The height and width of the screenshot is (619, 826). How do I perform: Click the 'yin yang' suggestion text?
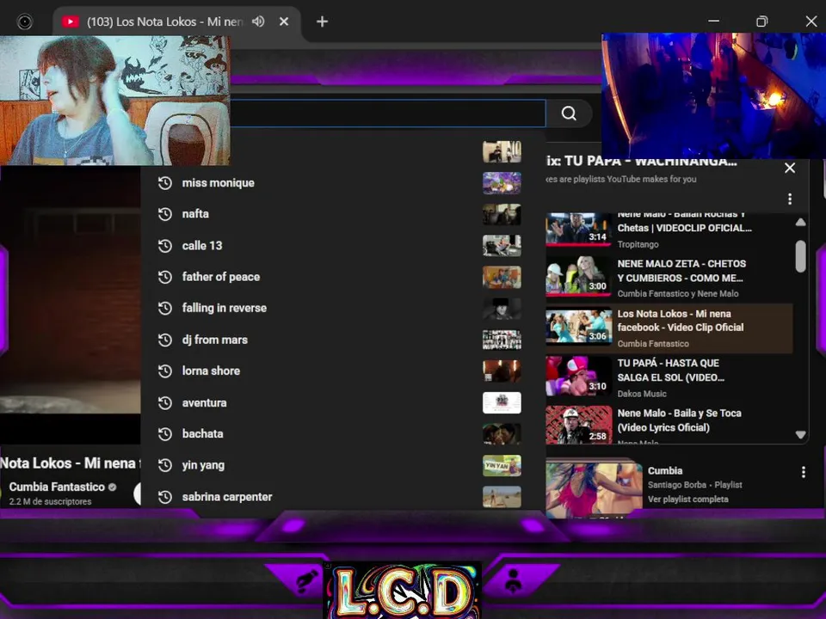click(x=203, y=465)
